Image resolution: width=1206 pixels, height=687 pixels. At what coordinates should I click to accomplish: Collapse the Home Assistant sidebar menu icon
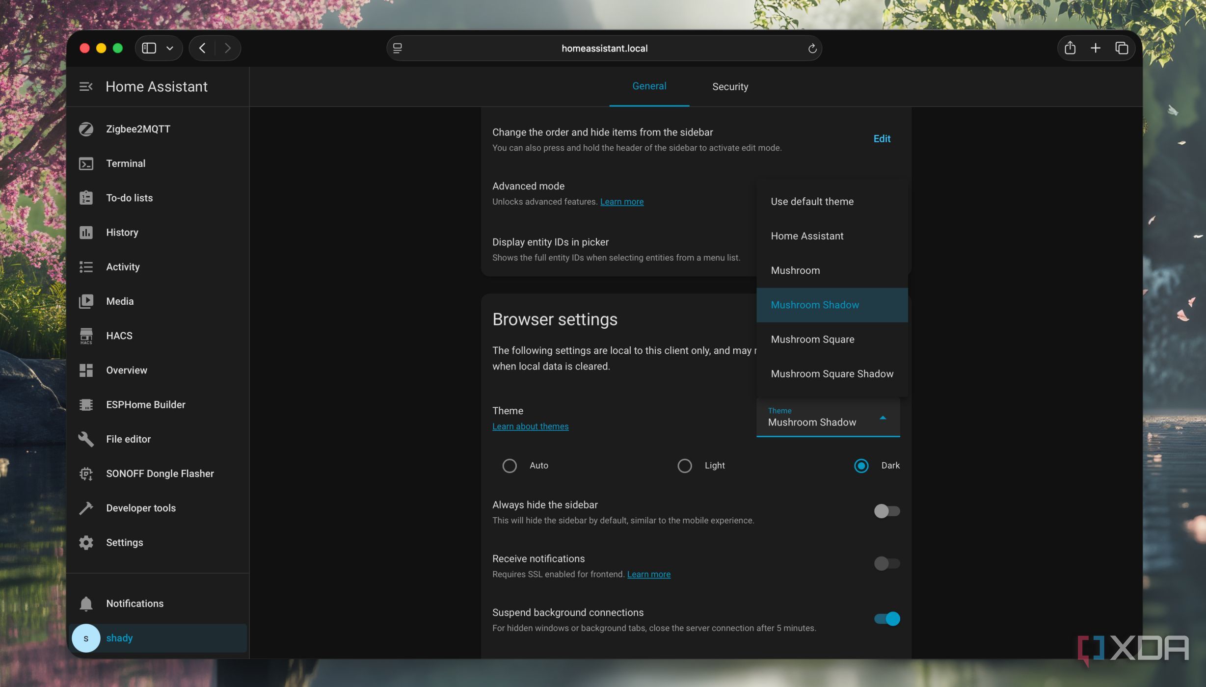pos(86,87)
